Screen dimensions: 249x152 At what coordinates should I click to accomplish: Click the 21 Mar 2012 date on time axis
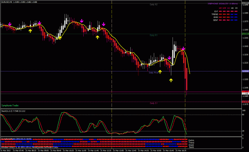coord(6,150)
